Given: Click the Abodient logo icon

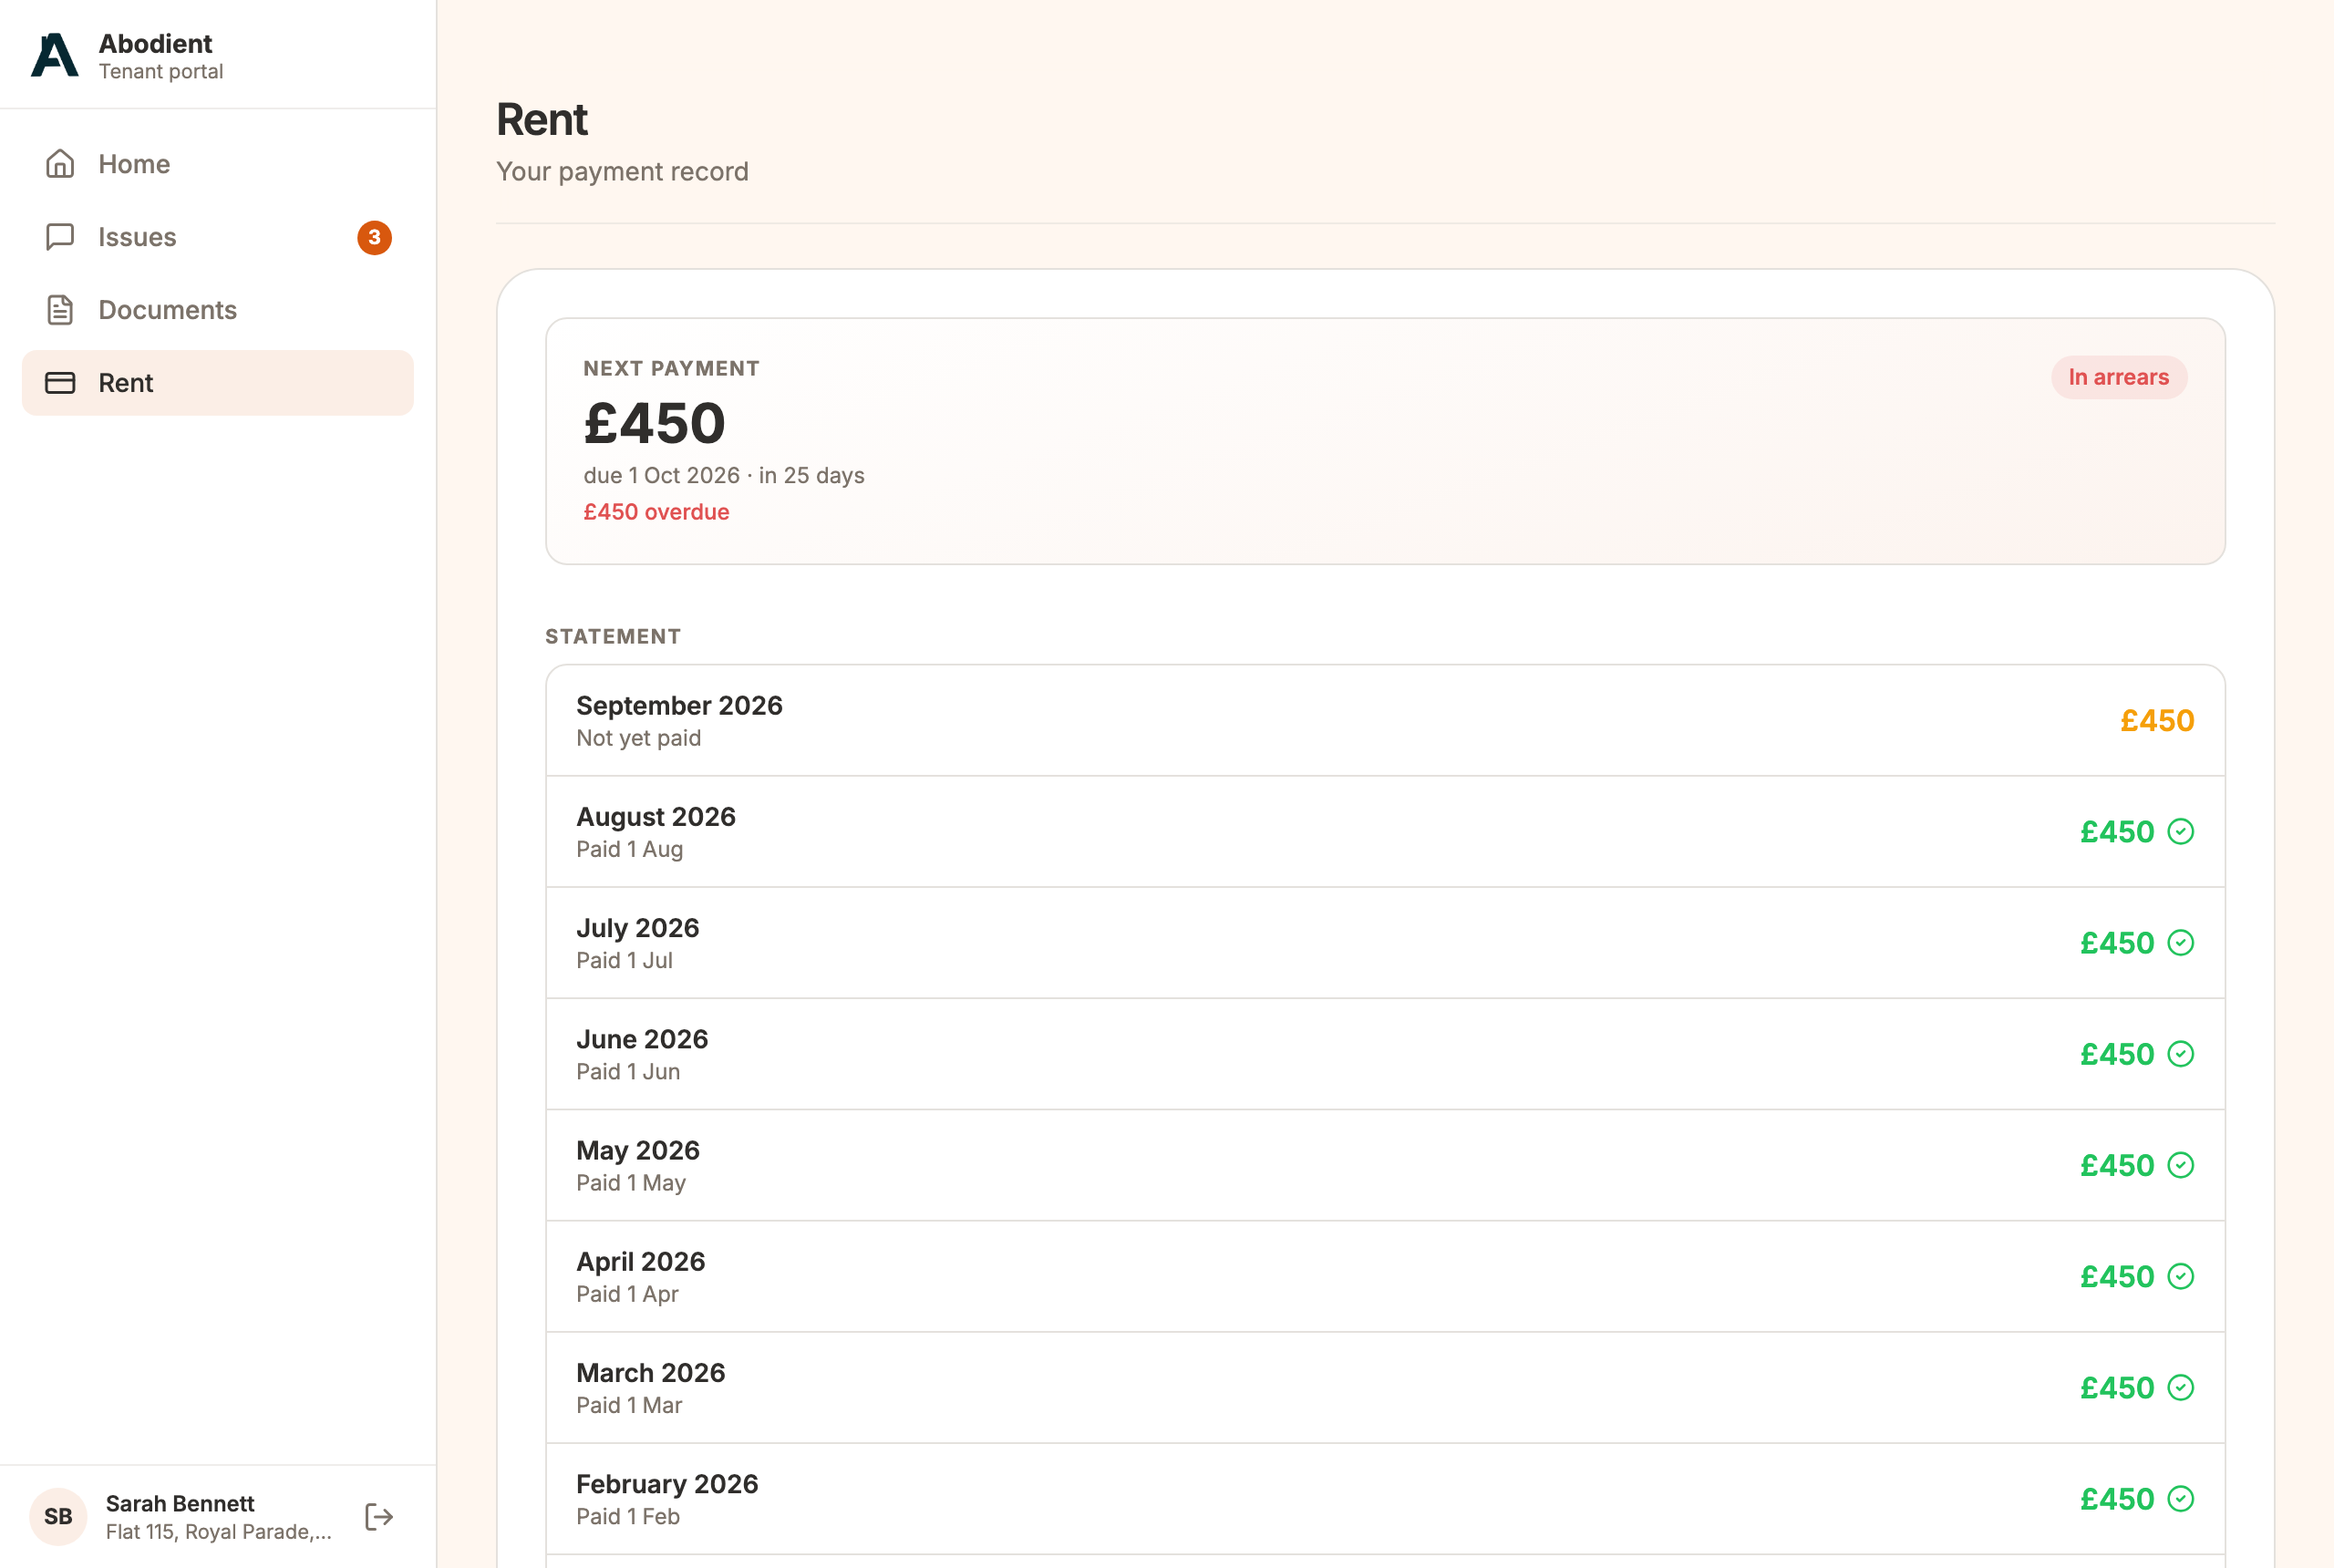Looking at the screenshot, I should click(55, 55).
